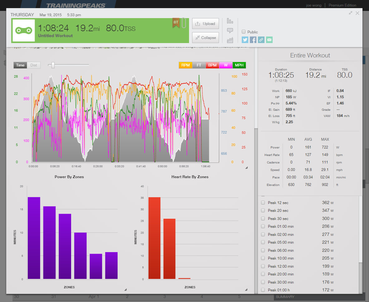Switch graph axis to Dist
This screenshot has height=302, width=369.
(x=34, y=65)
